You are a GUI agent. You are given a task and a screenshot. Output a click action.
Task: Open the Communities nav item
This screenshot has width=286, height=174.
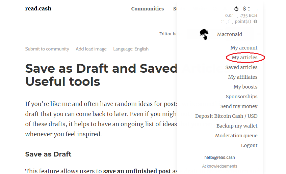pos(147,9)
